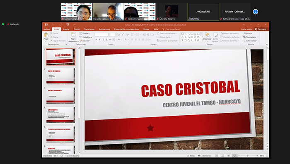Expand the shapes gallery more arrow
Screen dimensions: 290x164
click(x=201, y=40)
